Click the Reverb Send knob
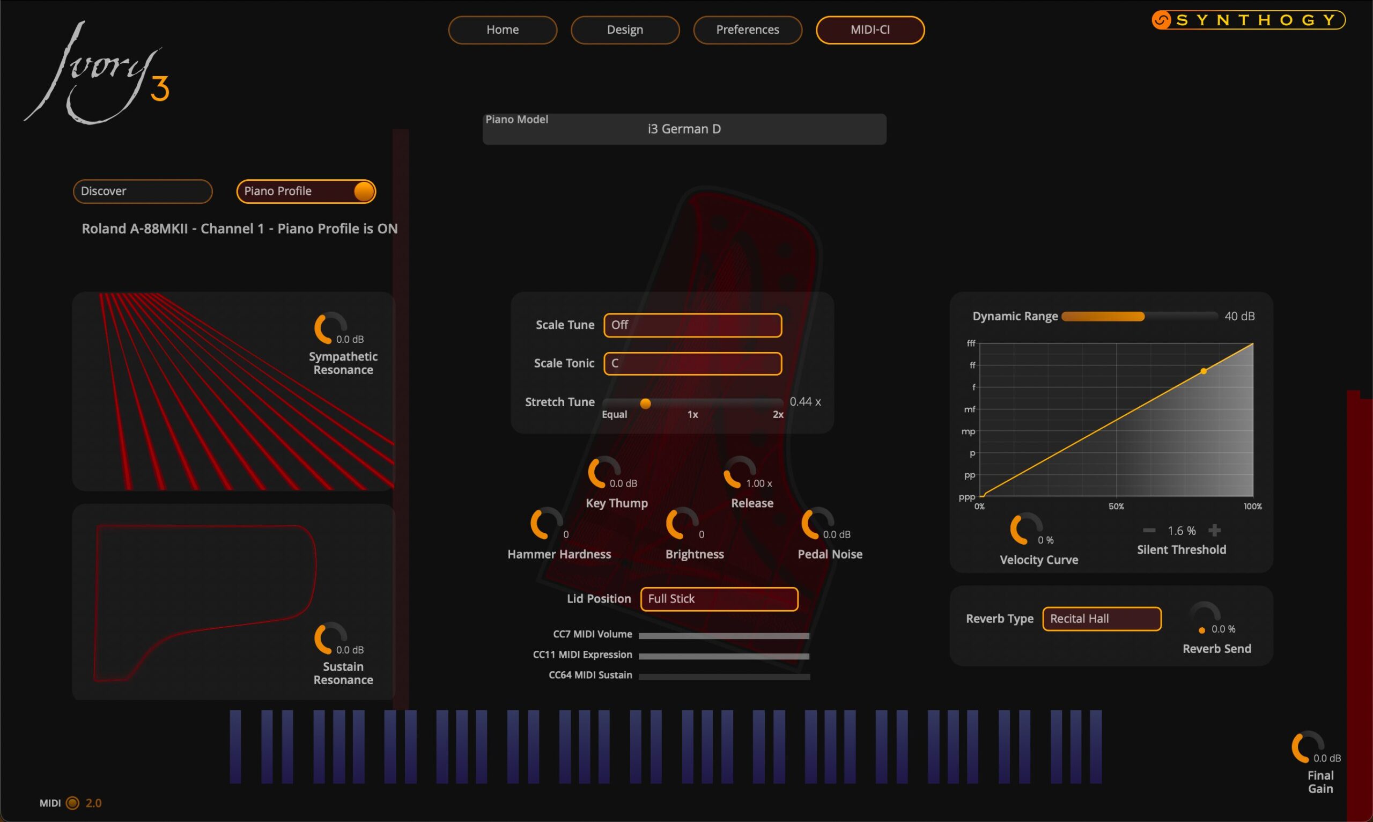Image resolution: width=1373 pixels, height=822 pixels. coord(1205,618)
